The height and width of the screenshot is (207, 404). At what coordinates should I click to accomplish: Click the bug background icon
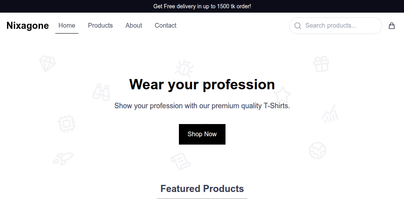coord(184,68)
